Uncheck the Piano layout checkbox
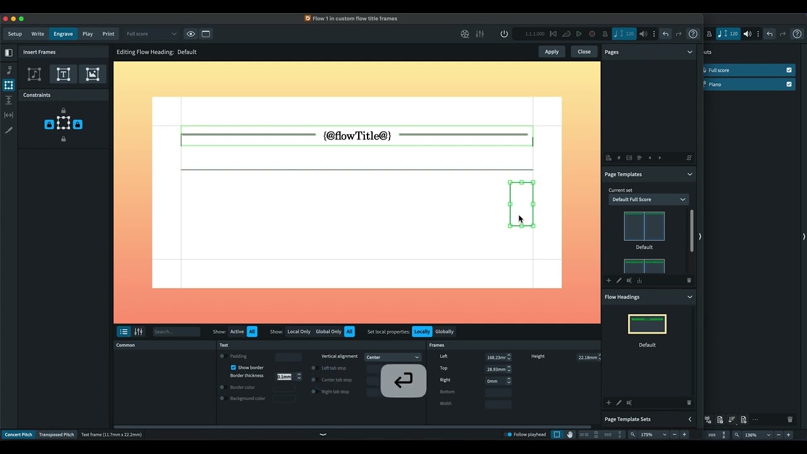 (x=789, y=84)
